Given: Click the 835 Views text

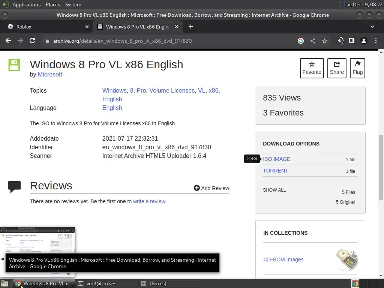Looking at the screenshot, I should click(x=282, y=98).
